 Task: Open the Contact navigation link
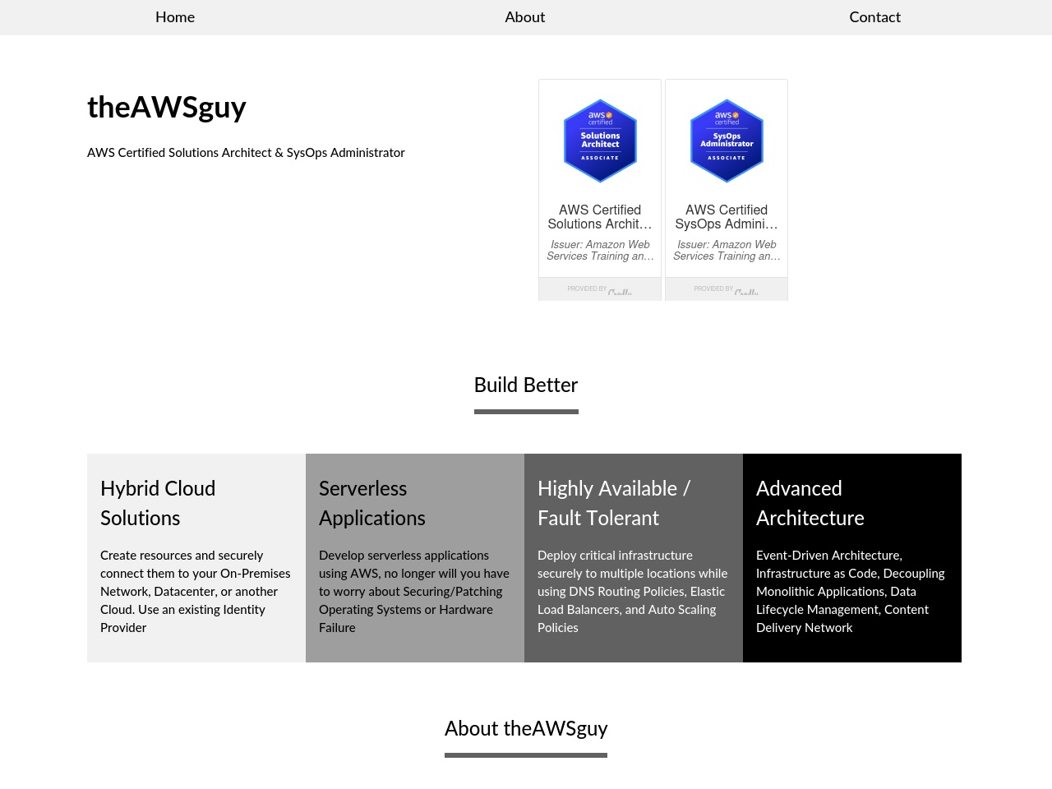point(874,17)
